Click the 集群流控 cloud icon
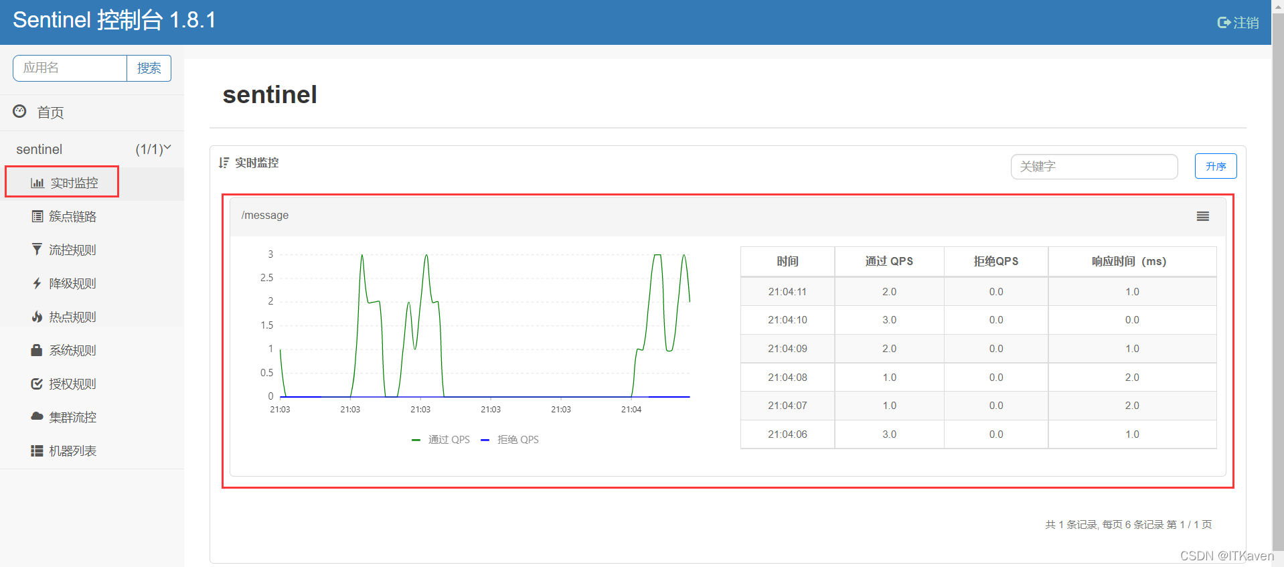The width and height of the screenshot is (1284, 567). [37, 416]
